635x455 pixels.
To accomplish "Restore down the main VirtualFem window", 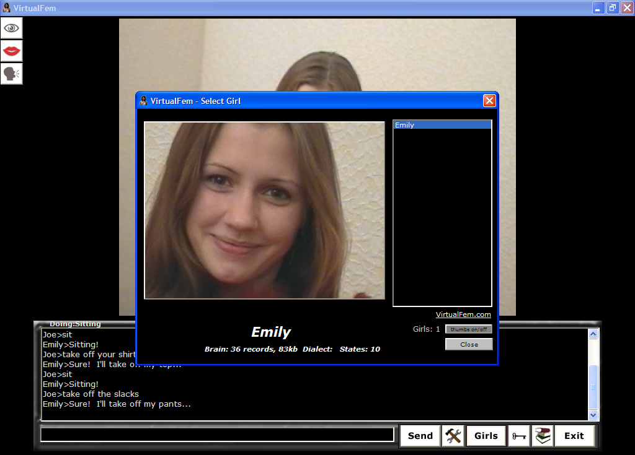I will 613,7.
